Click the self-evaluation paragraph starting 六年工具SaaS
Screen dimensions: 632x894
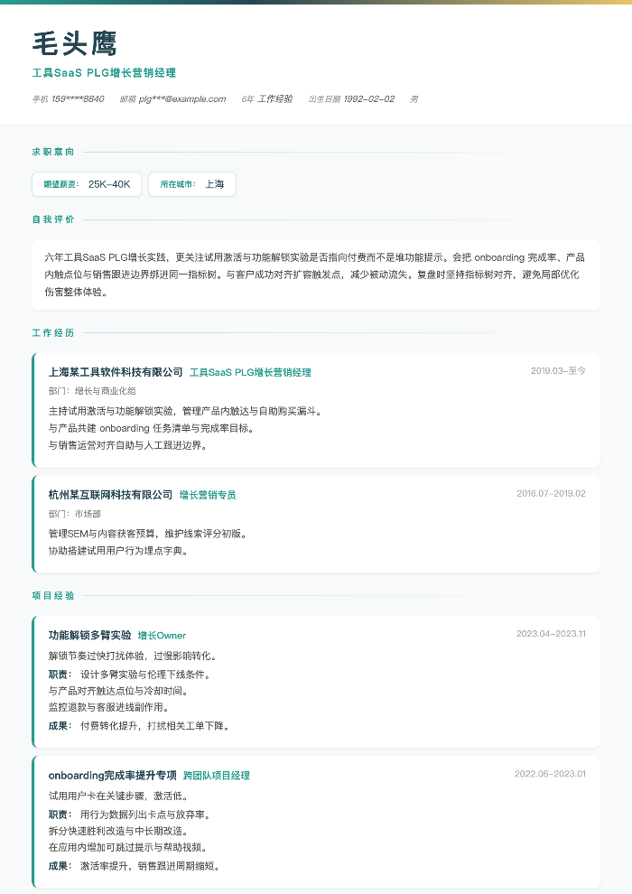coord(316,275)
